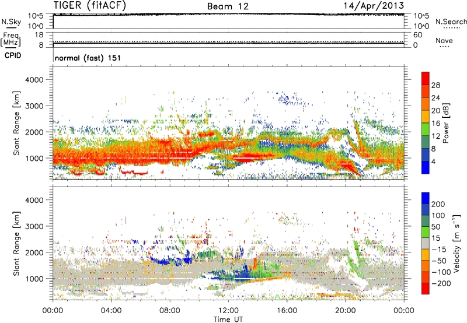Click the 'Velocity [m s-1]' colorbar title
467x323 pixels.
[x=457, y=243]
